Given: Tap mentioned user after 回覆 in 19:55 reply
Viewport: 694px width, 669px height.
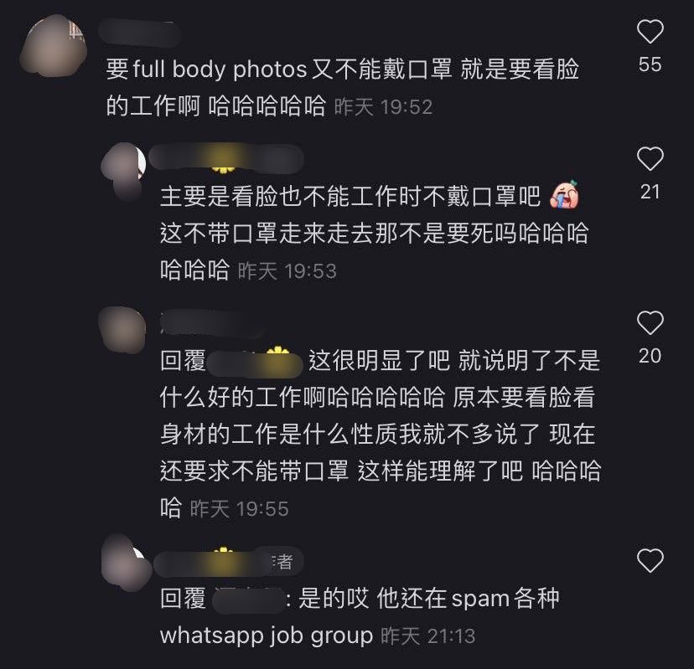Looking at the screenshot, I should tap(255, 362).
